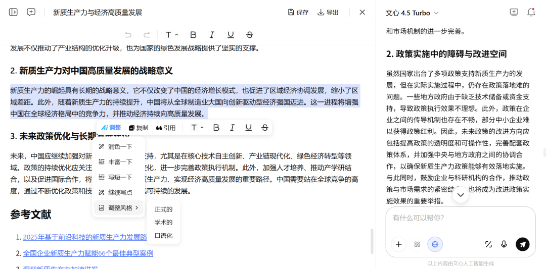Click the send message arrow button
This screenshot has height=269, width=546.
[x=522, y=244]
